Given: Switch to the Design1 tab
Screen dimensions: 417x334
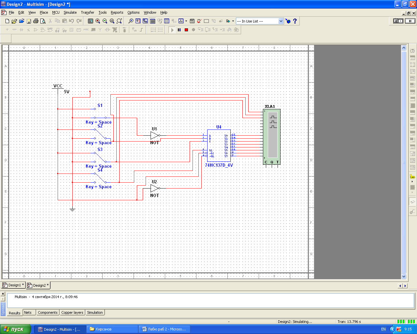Looking at the screenshot, I should coord(13,285).
